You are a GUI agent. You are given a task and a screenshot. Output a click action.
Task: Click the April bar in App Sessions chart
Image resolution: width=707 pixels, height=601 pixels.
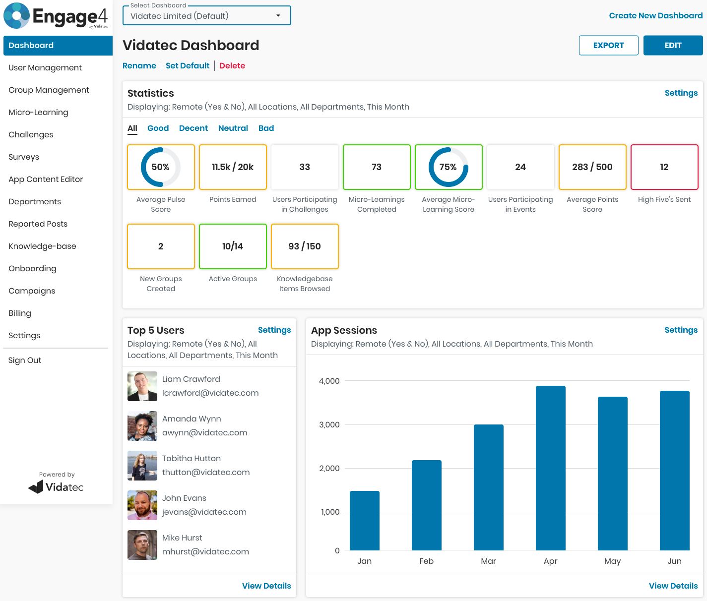[x=550, y=468]
